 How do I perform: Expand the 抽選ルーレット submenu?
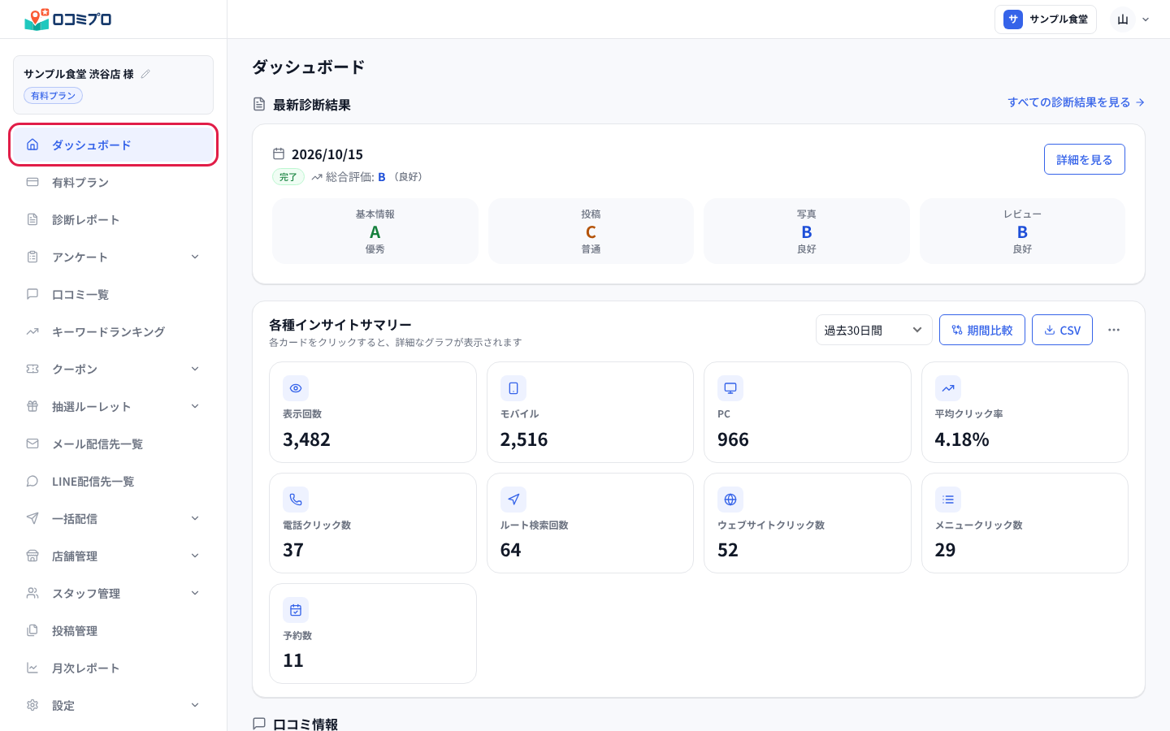click(x=113, y=407)
